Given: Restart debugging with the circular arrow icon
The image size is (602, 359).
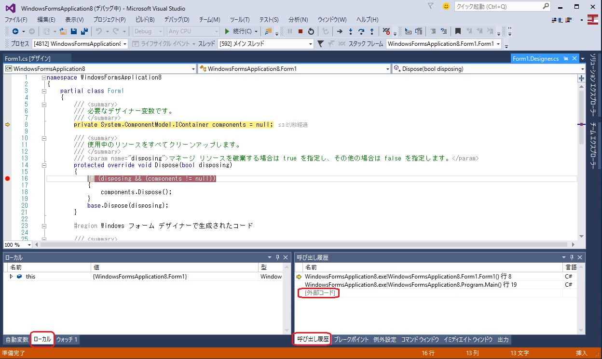Looking at the screenshot, I should [x=311, y=31].
